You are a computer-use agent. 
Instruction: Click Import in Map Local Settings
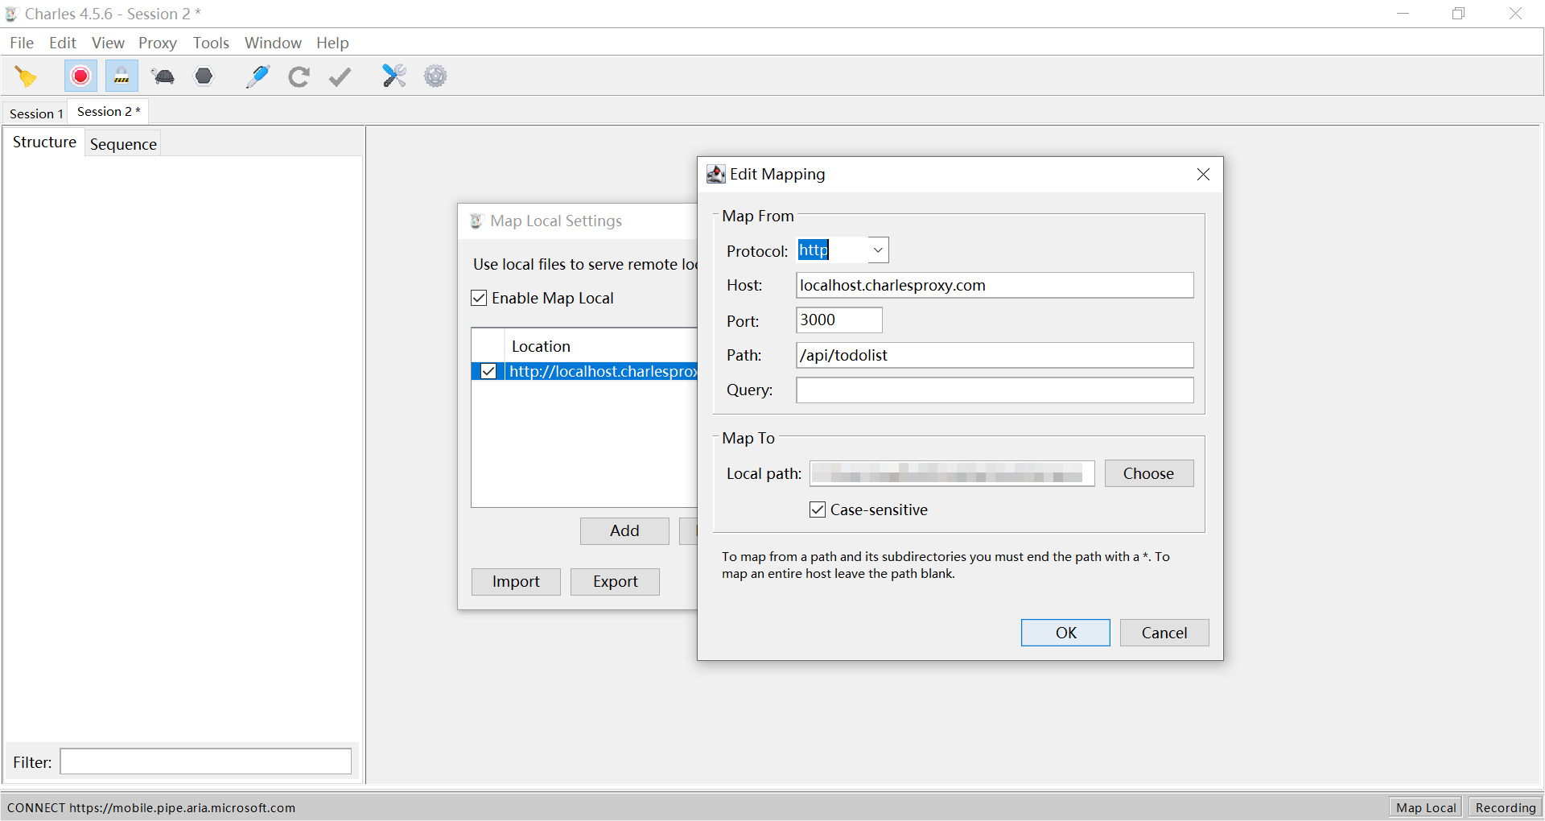pyautogui.click(x=516, y=582)
